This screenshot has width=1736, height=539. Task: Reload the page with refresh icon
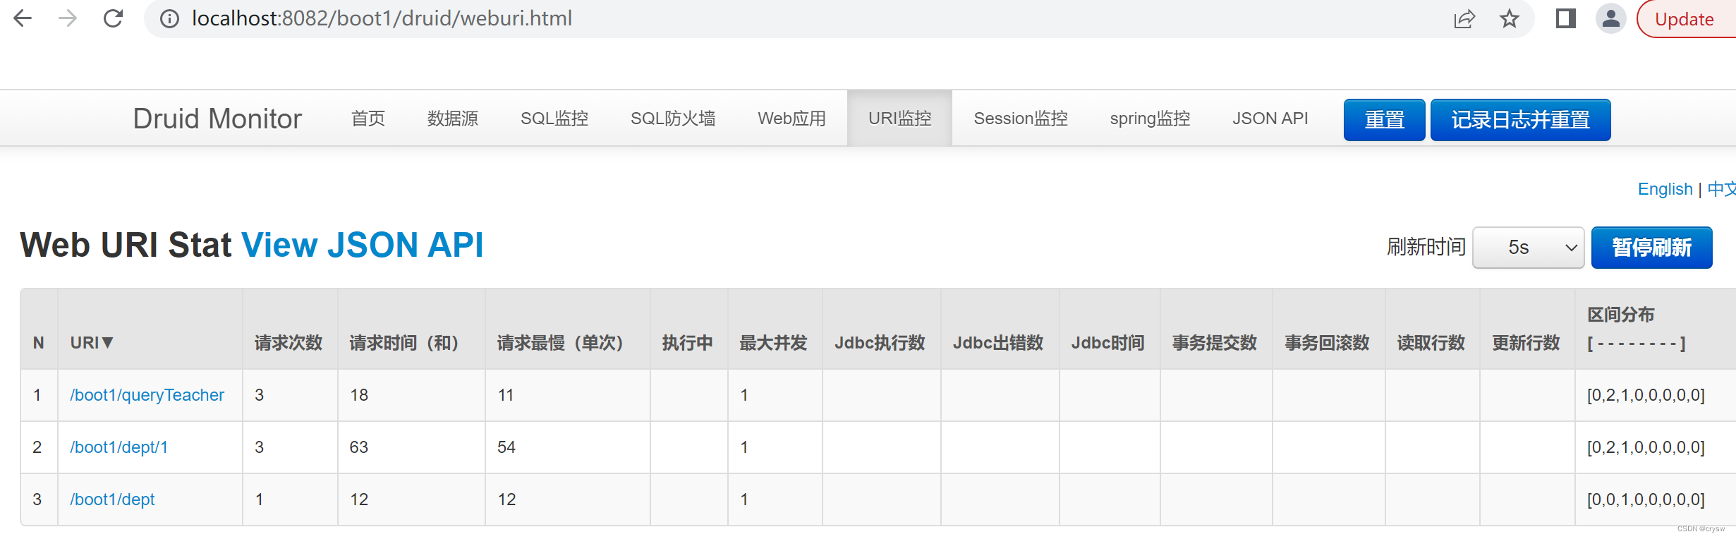tap(113, 18)
